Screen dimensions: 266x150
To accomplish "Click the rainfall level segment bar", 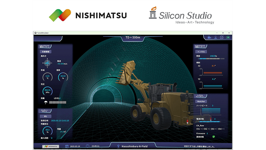I will pyautogui.click(x=58, y=102).
